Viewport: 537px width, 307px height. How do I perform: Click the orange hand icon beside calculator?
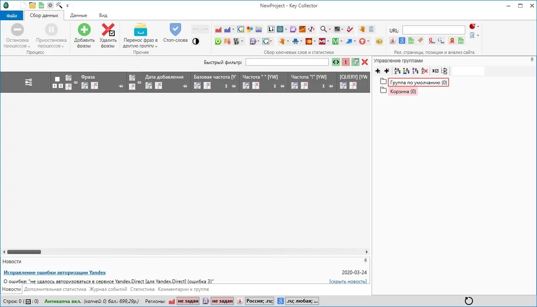coord(362,29)
